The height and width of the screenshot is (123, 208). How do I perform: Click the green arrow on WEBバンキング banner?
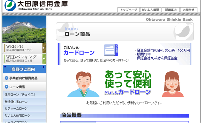pos(44,59)
